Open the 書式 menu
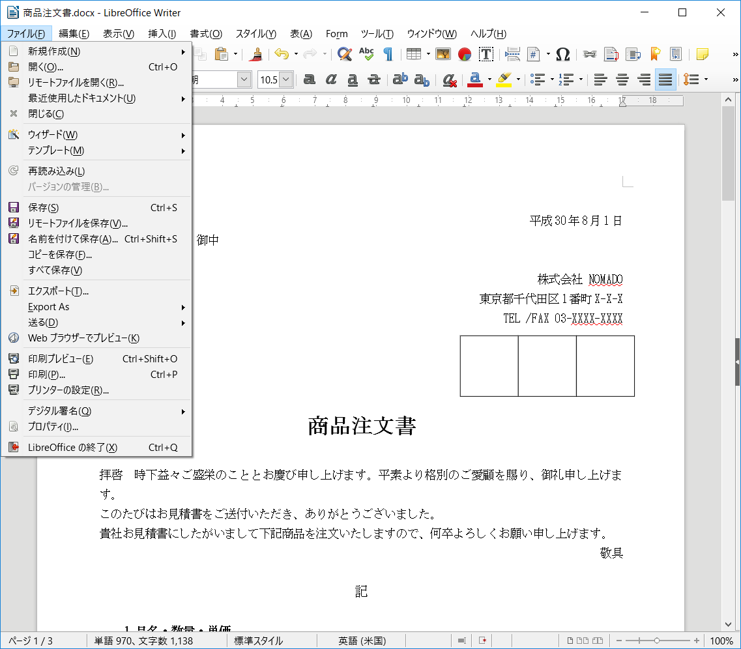 click(205, 33)
